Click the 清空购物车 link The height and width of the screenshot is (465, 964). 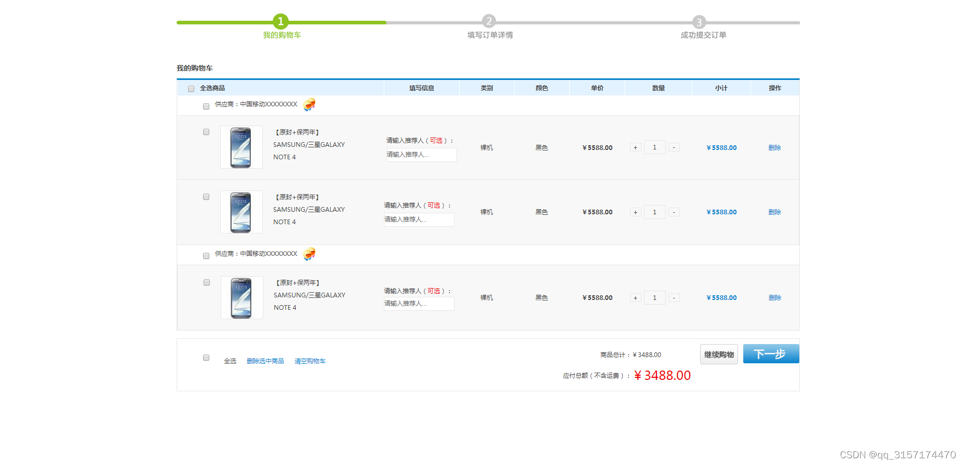[x=310, y=361]
